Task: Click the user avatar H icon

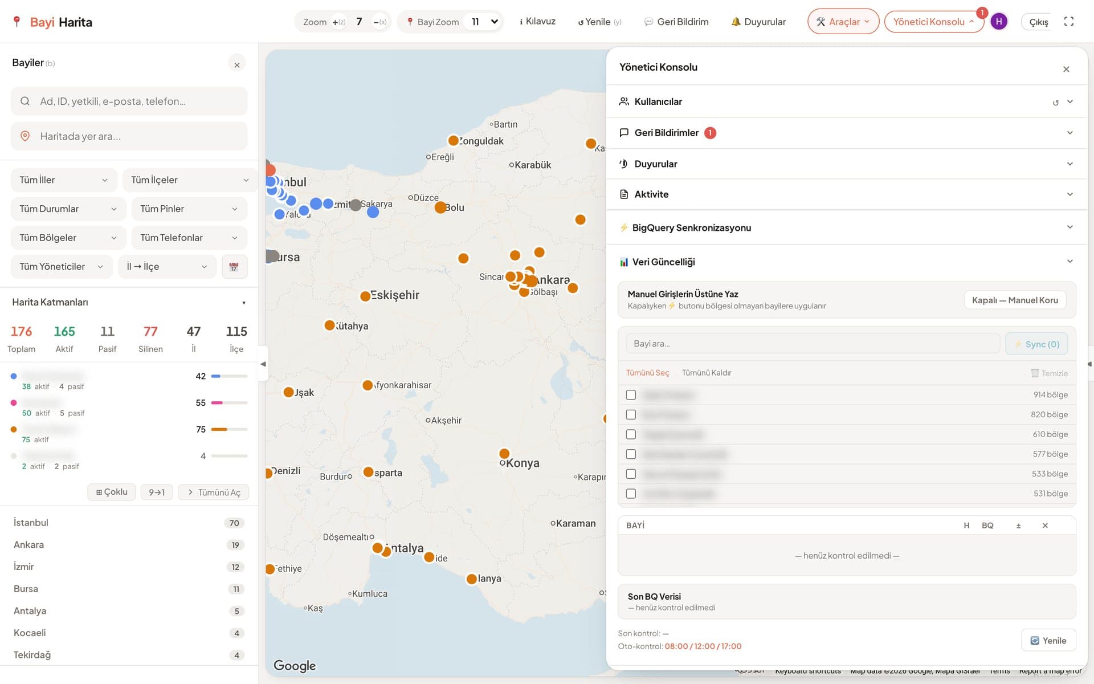Action: click(999, 22)
